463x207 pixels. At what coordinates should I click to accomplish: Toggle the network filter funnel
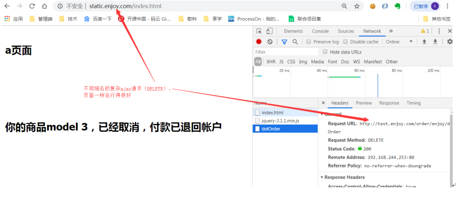click(x=284, y=42)
